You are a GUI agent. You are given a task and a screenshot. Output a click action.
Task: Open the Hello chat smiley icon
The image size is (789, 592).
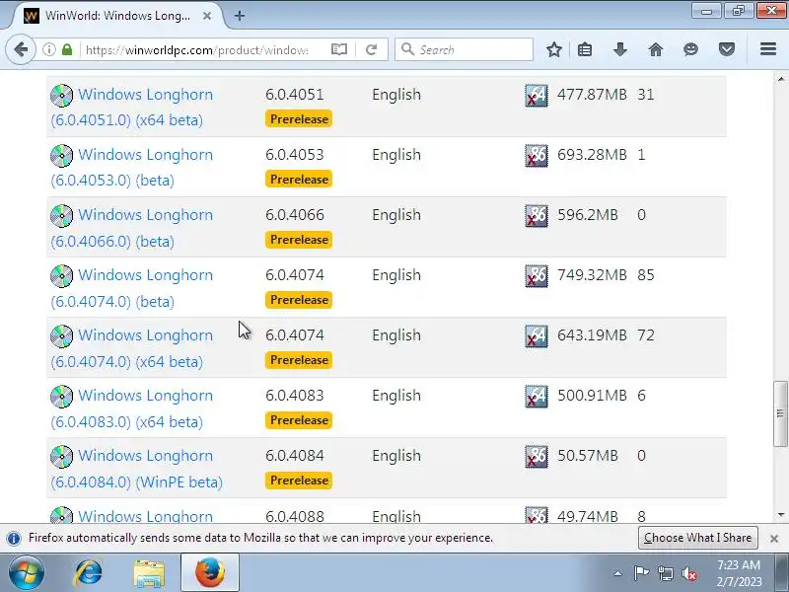pos(691,49)
